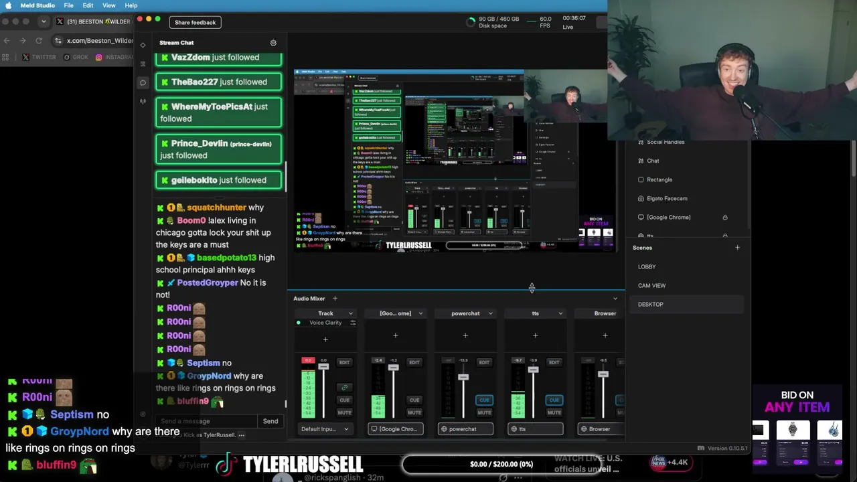Open Google Chrome channel name dropdown
Viewport: 857px width, 482px height.
coord(420,313)
